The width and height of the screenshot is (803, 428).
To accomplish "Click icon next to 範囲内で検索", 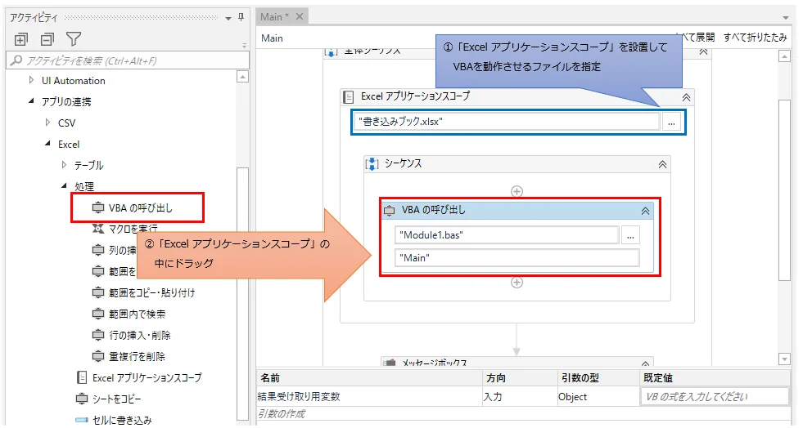I will 97,314.
